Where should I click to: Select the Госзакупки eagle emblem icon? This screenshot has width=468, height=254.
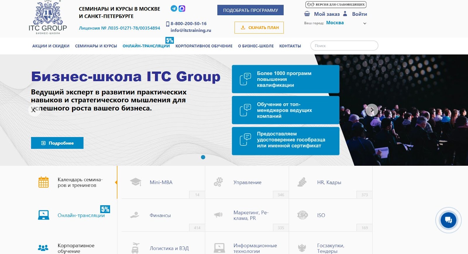(302, 248)
